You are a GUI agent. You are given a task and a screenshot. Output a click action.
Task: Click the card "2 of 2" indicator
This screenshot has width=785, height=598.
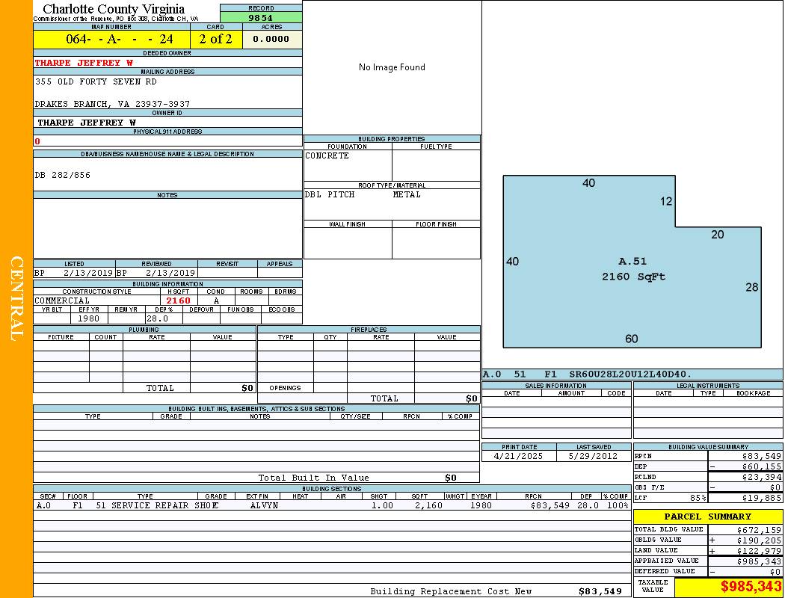(215, 39)
